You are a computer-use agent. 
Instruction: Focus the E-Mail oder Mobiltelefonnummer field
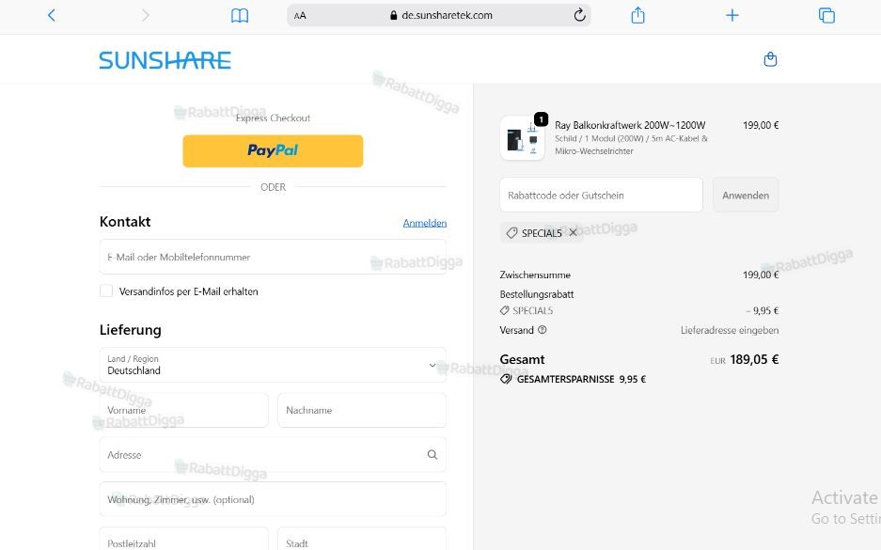273,257
